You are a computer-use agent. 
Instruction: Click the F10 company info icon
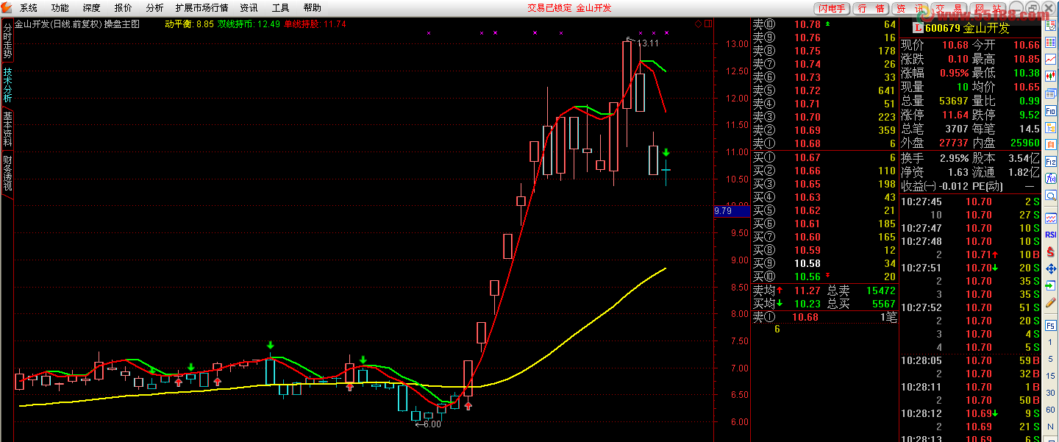(1050, 110)
